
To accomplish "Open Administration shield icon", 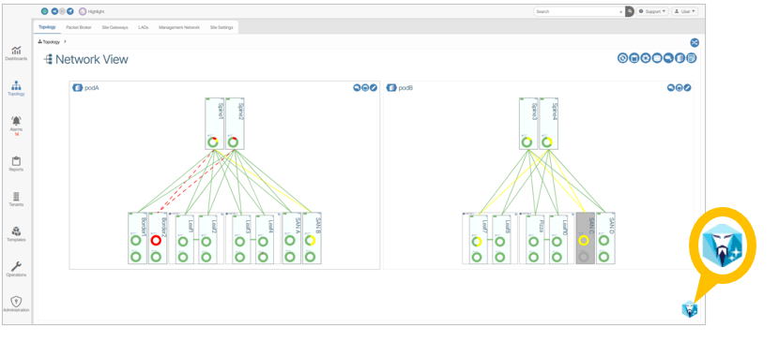I will [x=16, y=305].
